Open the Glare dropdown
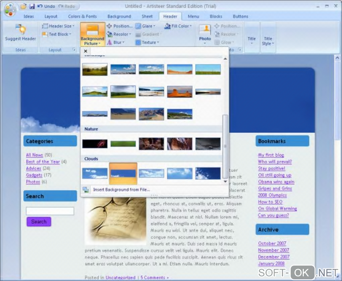 click(145, 26)
